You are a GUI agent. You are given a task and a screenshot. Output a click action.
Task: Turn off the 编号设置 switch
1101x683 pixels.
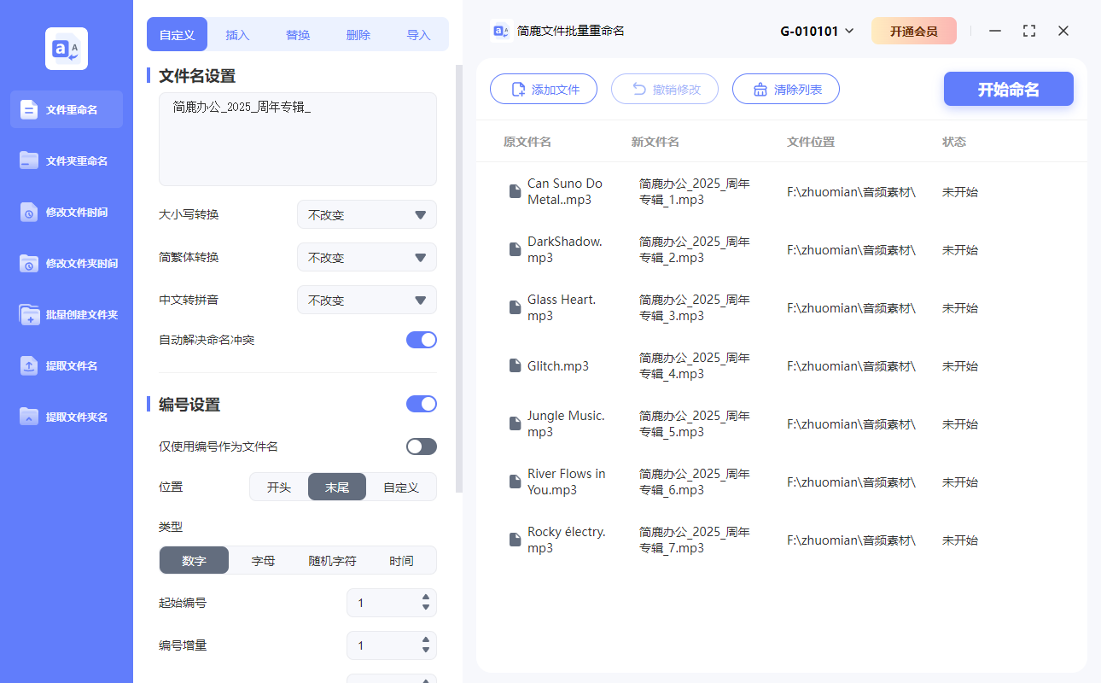click(x=421, y=403)
